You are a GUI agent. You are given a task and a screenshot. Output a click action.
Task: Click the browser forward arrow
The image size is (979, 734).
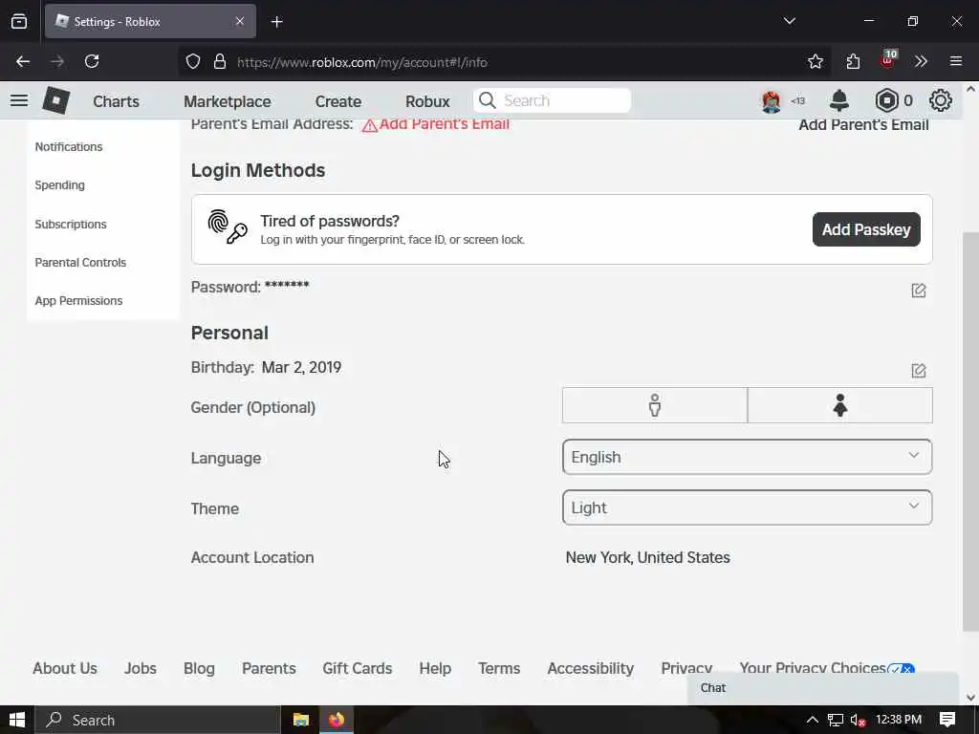click(x=57, y=61)
